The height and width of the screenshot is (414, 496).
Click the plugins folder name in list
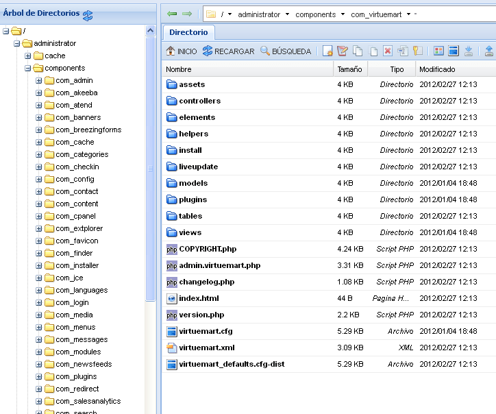click(x=193, y=199)
